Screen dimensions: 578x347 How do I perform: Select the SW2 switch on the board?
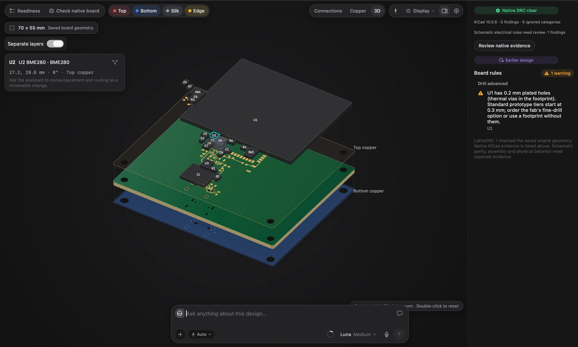click(x=251, y=152)
